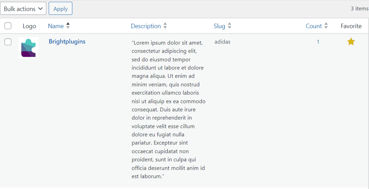Image resolution: width=369 pixels, height=189 pixels.
Task: Toggle the gold favorite star for Brightplugins
Action: (351, 42)
